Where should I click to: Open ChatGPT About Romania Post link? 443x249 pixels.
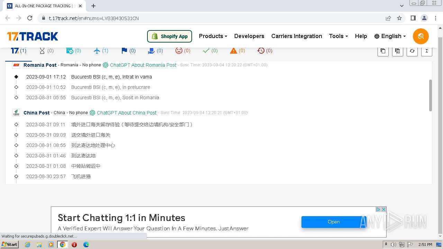(x=140, y=65)
